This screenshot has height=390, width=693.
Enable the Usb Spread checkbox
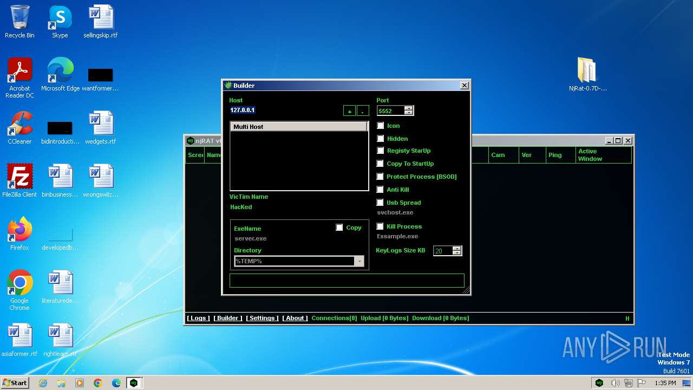[381, 203]
